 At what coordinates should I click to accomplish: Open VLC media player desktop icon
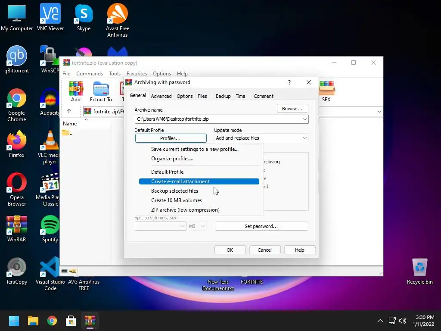pyautogui.click(x=50, y=147)
